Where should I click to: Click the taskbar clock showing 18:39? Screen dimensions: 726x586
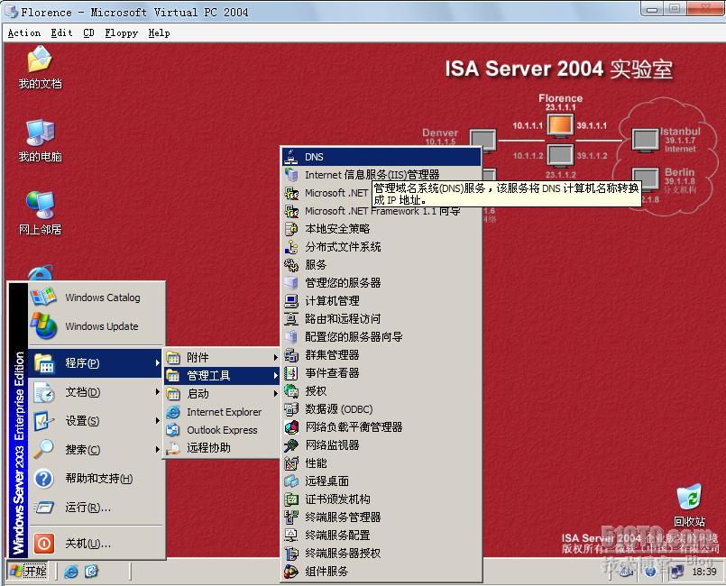click(703, 572)
